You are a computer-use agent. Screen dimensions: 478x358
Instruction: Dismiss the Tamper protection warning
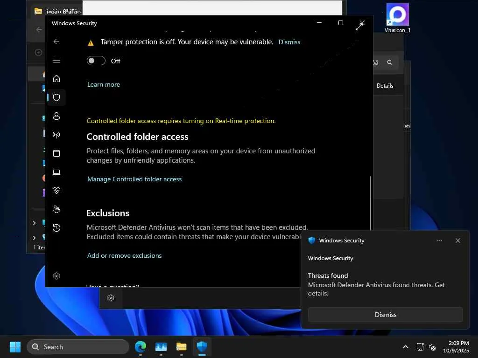click(x=289, y=42)
